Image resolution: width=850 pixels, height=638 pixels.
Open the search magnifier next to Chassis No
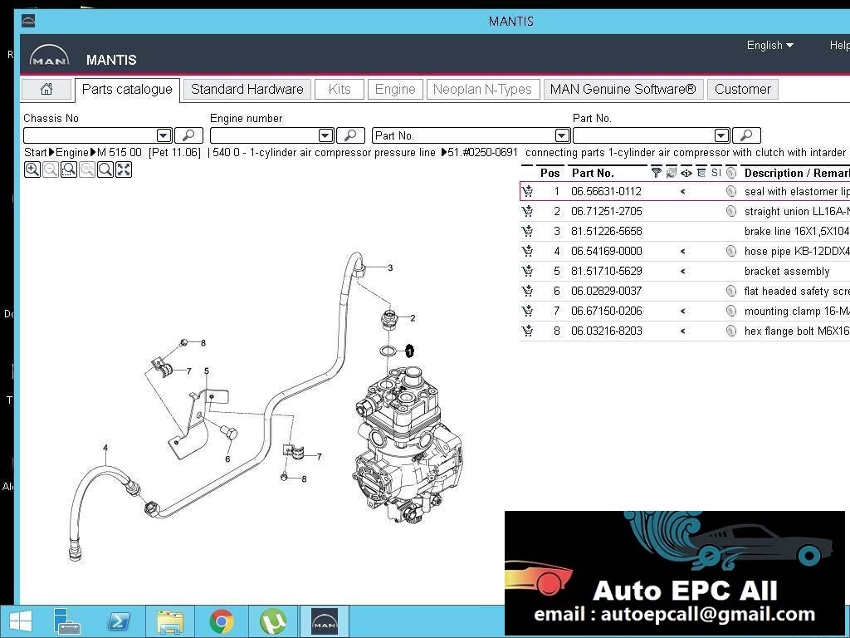187,135
